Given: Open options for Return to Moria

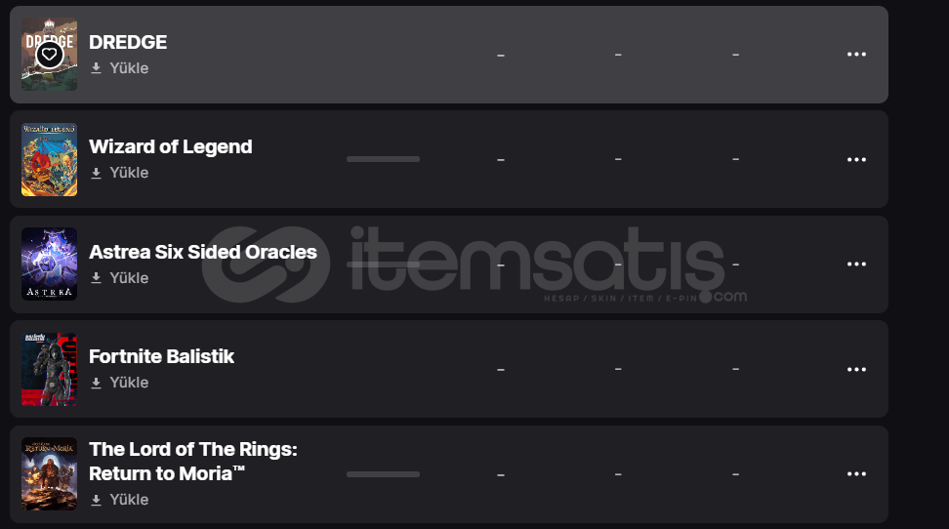Looking at the screenshot, I should tap(856, 474).
